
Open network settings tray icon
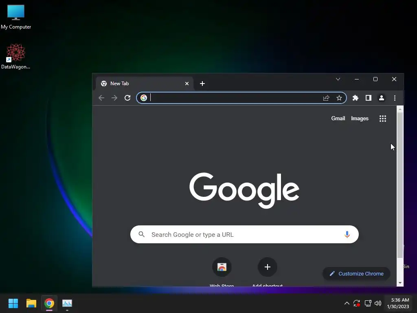coord(368,303)
